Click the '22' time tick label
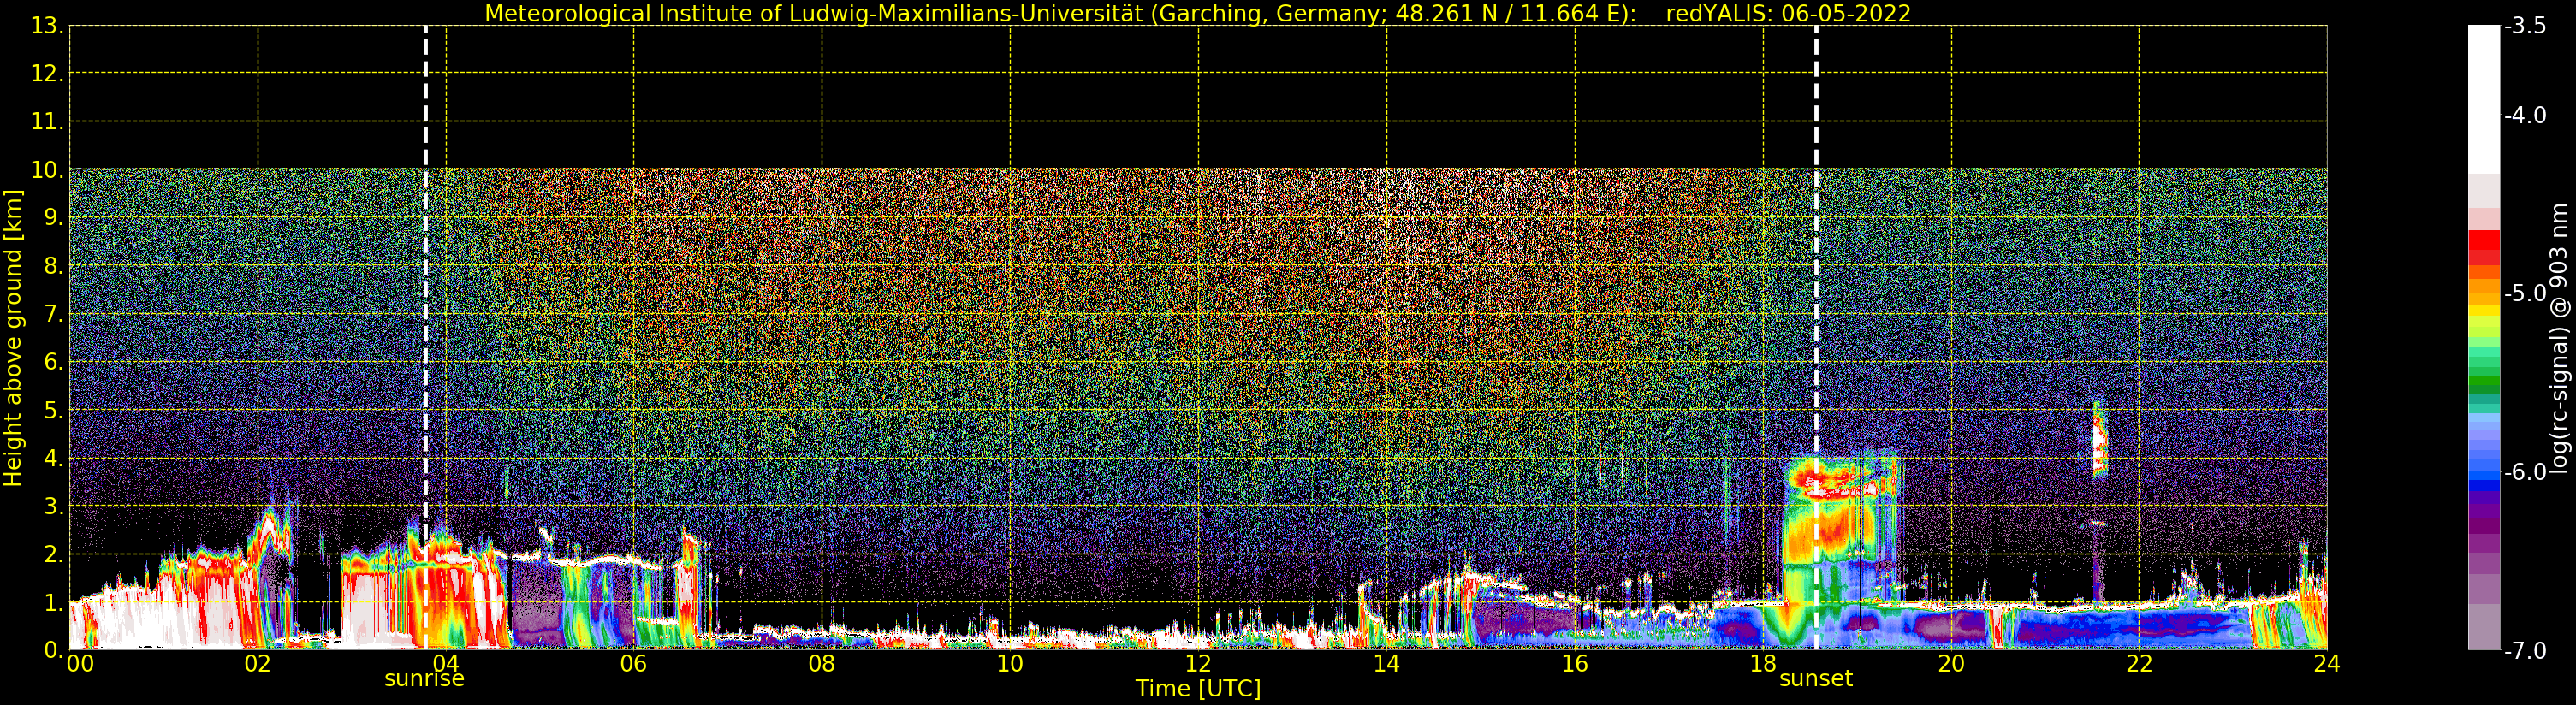Viewport: 2576px width, 705px height. coord(2139,663)
